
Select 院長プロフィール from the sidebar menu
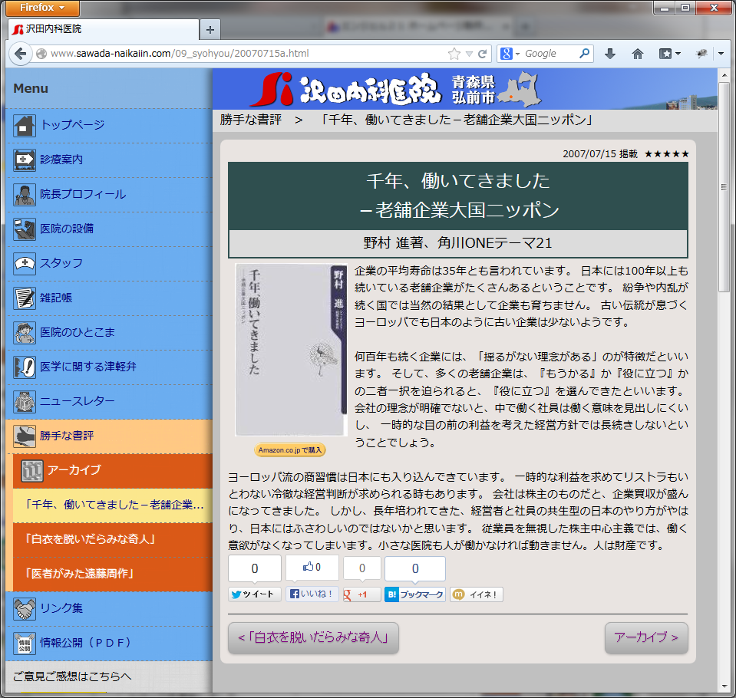click(83, 194)
